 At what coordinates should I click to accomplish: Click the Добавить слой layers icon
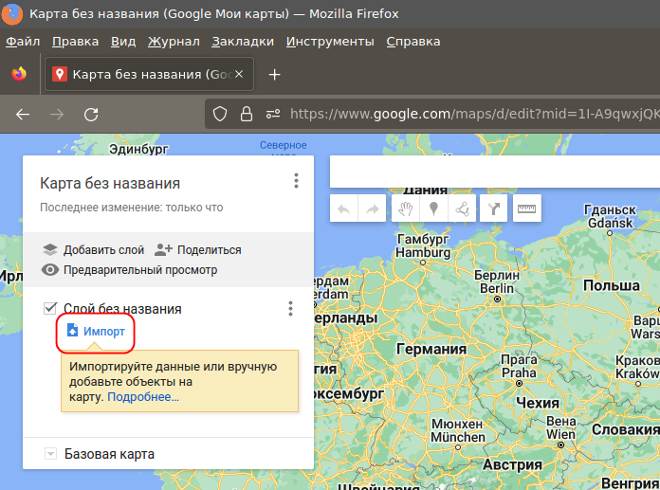coord(50,250)
